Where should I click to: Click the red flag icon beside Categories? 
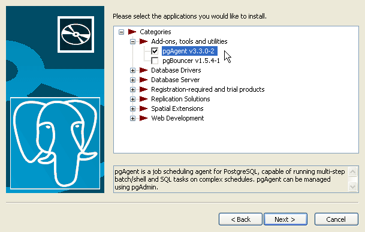(132, 32)
